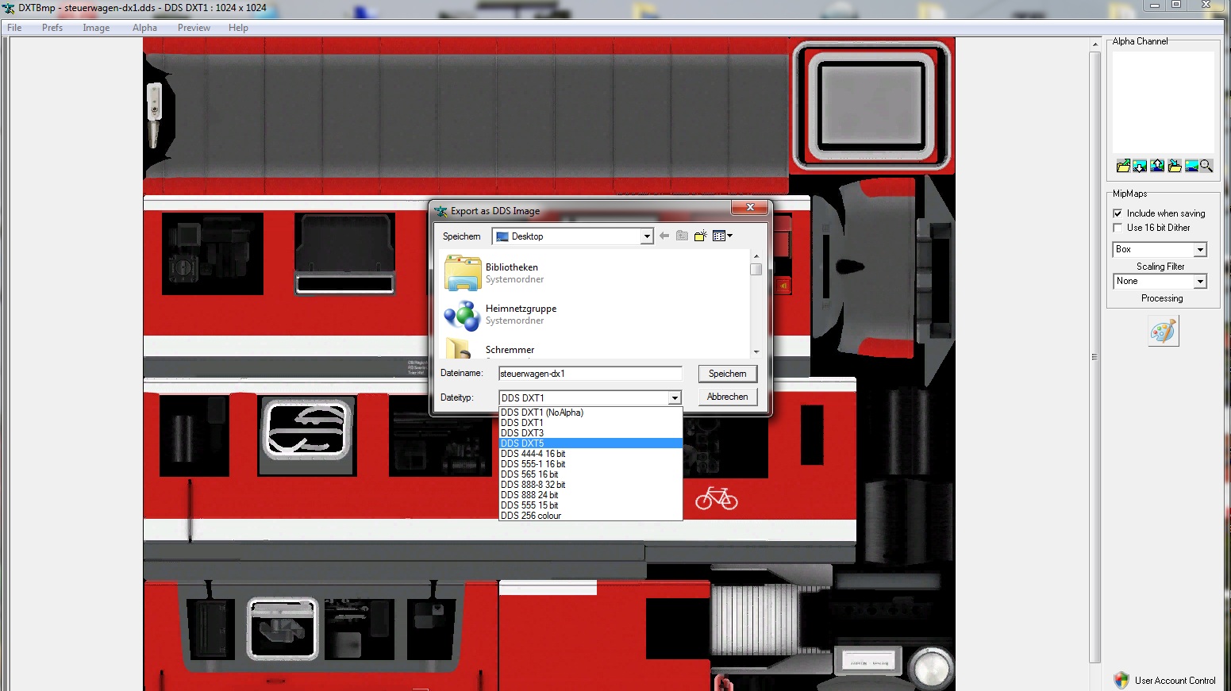Image resolution: width=1231 pixels, height=691 pixels.
Task: Click the painter's palette icon
Action: [1163, 331]
